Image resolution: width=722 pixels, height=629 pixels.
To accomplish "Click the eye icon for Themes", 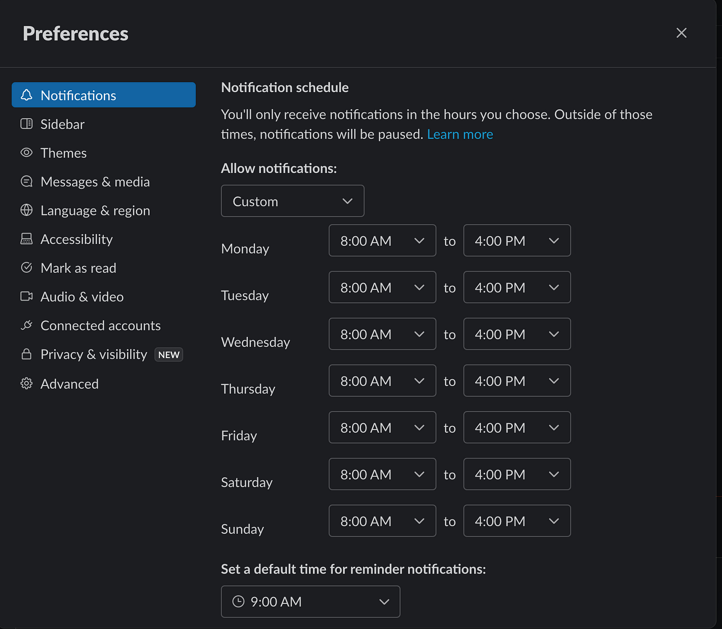I will click(27, 153).
